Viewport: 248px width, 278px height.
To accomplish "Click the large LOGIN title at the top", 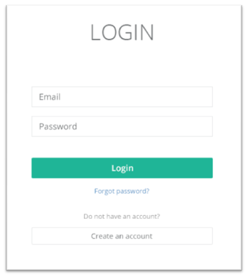I will pos(122,32).
